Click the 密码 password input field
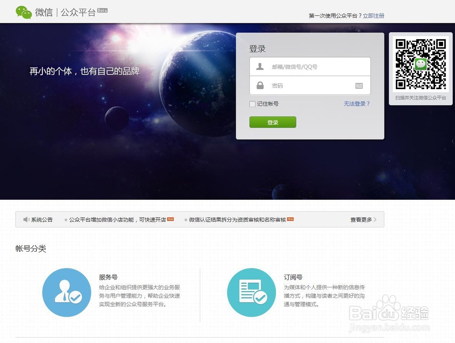The height and width of the screenshot is (343, 455). 310,86
